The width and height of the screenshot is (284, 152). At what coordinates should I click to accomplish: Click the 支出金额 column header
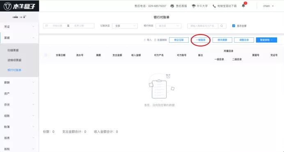pos(117,55)
